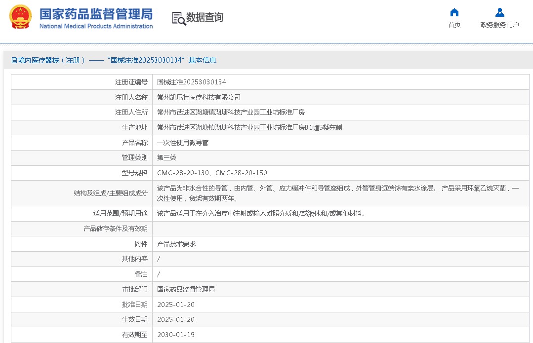Click the 附件 label
533x343 pixels.
pos(141,244)
